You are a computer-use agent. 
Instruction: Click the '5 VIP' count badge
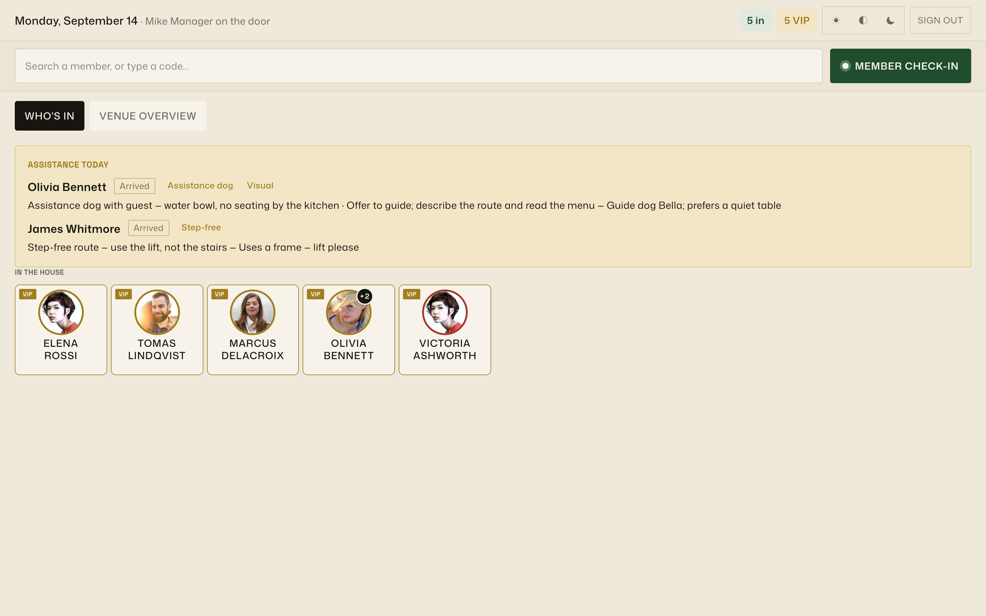(x=797, y=20)
